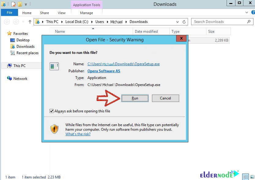Open the Customize Quick Access Toolbar dropdown
This screenshot has width=255, height=180.
[x=26, y=5]
